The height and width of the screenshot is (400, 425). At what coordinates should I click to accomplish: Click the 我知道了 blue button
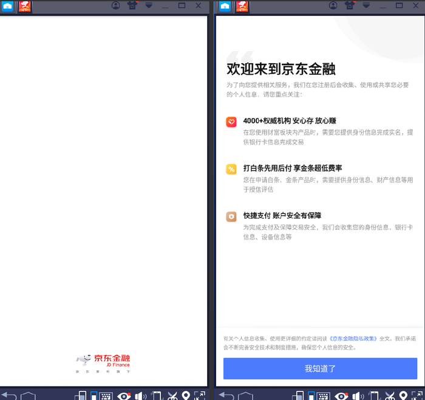click(x=320, y=368)
